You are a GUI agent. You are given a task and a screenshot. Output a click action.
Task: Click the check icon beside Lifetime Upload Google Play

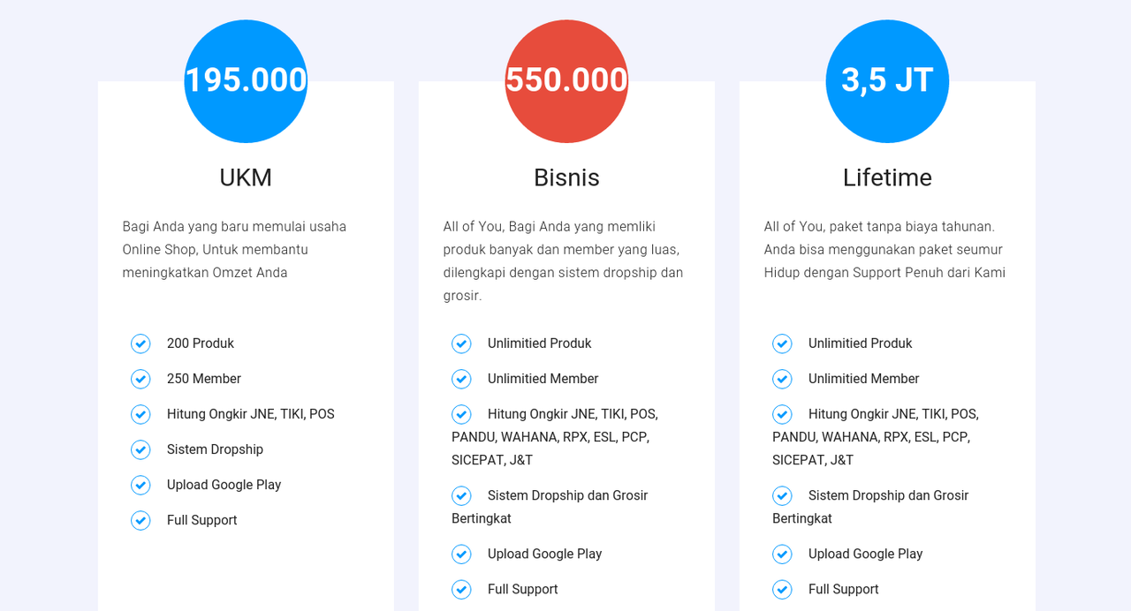tap(782, 554)
